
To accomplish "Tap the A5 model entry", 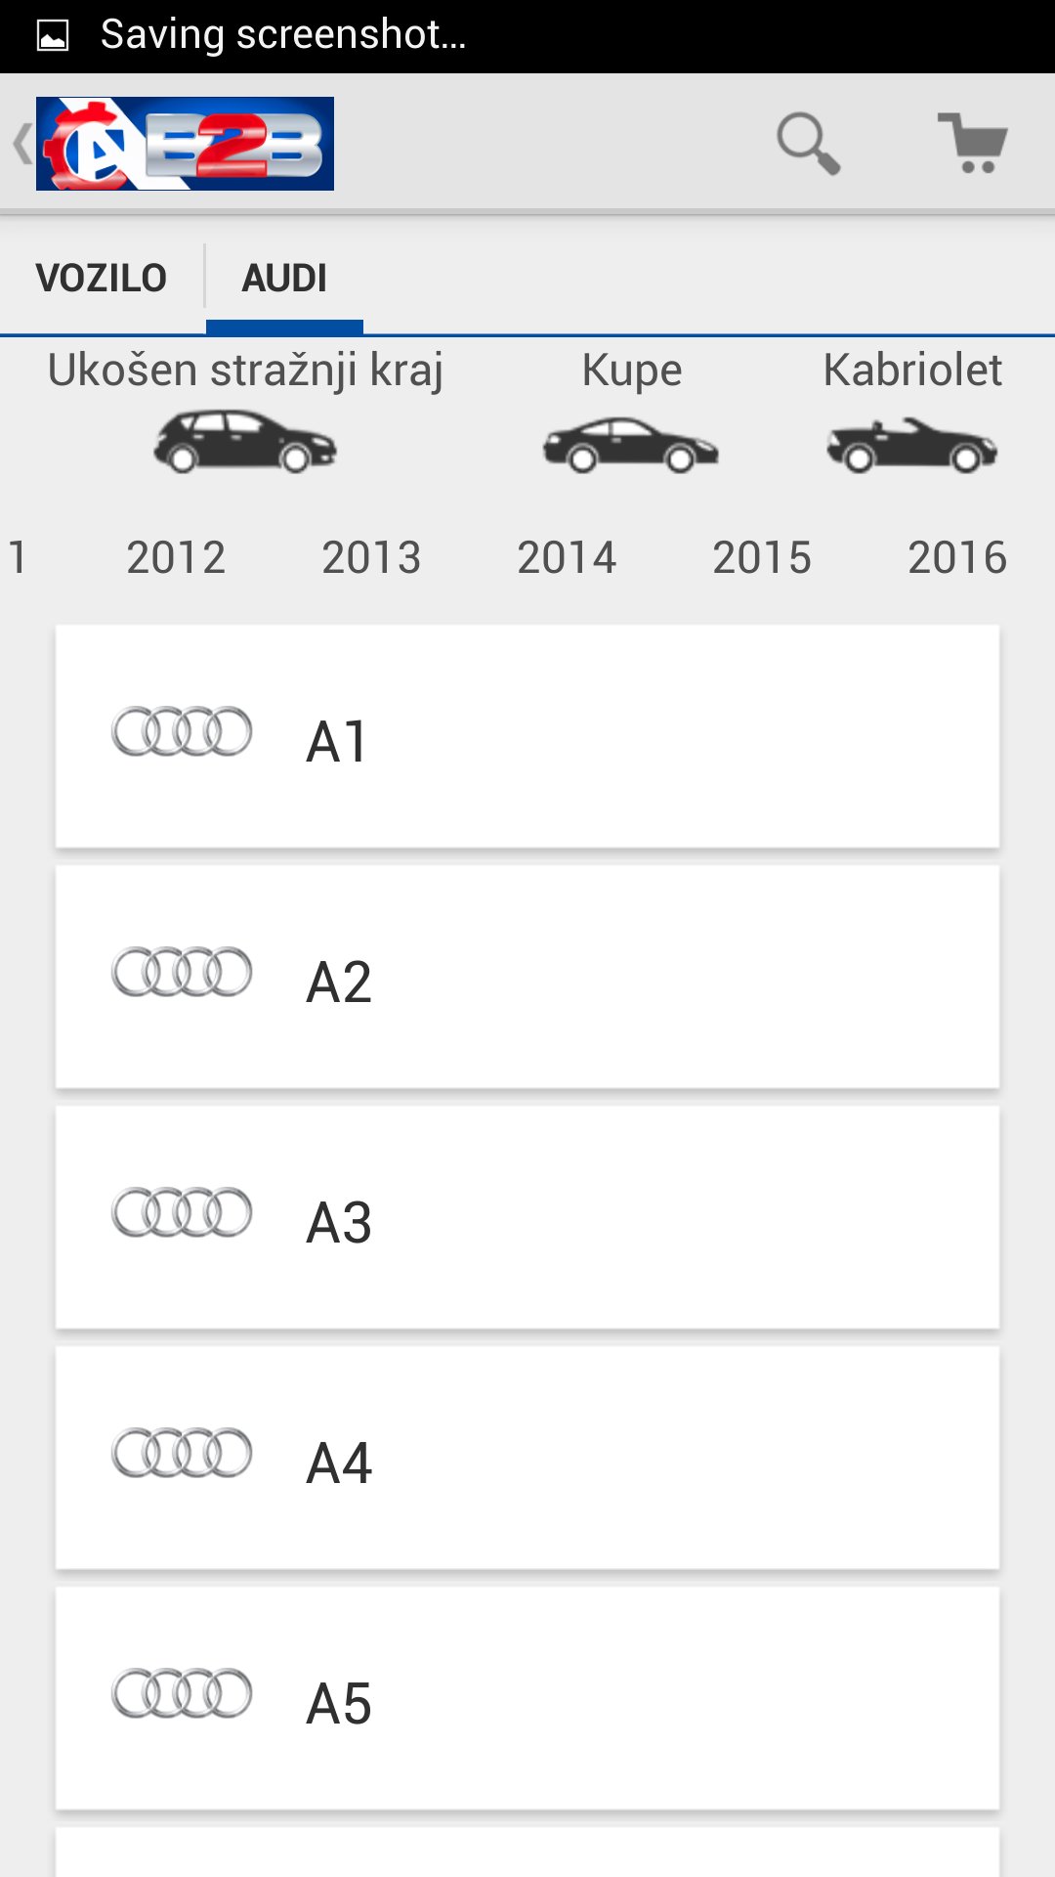I will [x=527, y=1698].
